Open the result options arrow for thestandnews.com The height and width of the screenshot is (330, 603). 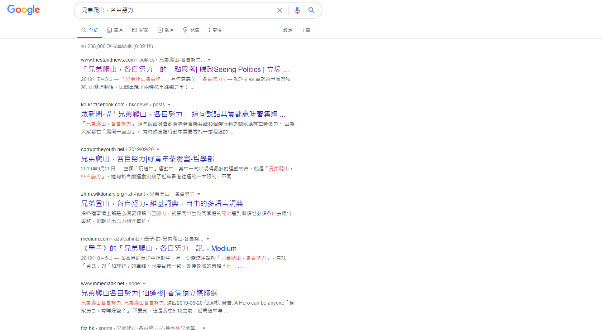click(x=210, y=60)
